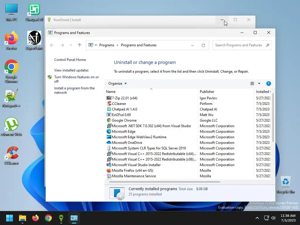Screen dimensions: 300x225
Task: Open the volume tray icon
Action: coord(273,218)
